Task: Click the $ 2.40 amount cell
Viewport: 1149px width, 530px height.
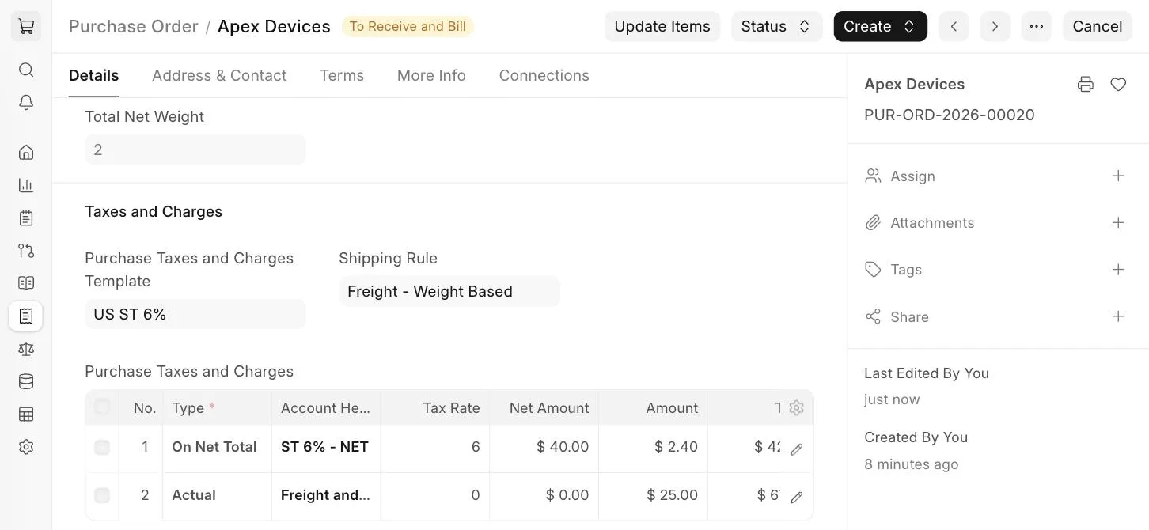Action: (654, 447)
